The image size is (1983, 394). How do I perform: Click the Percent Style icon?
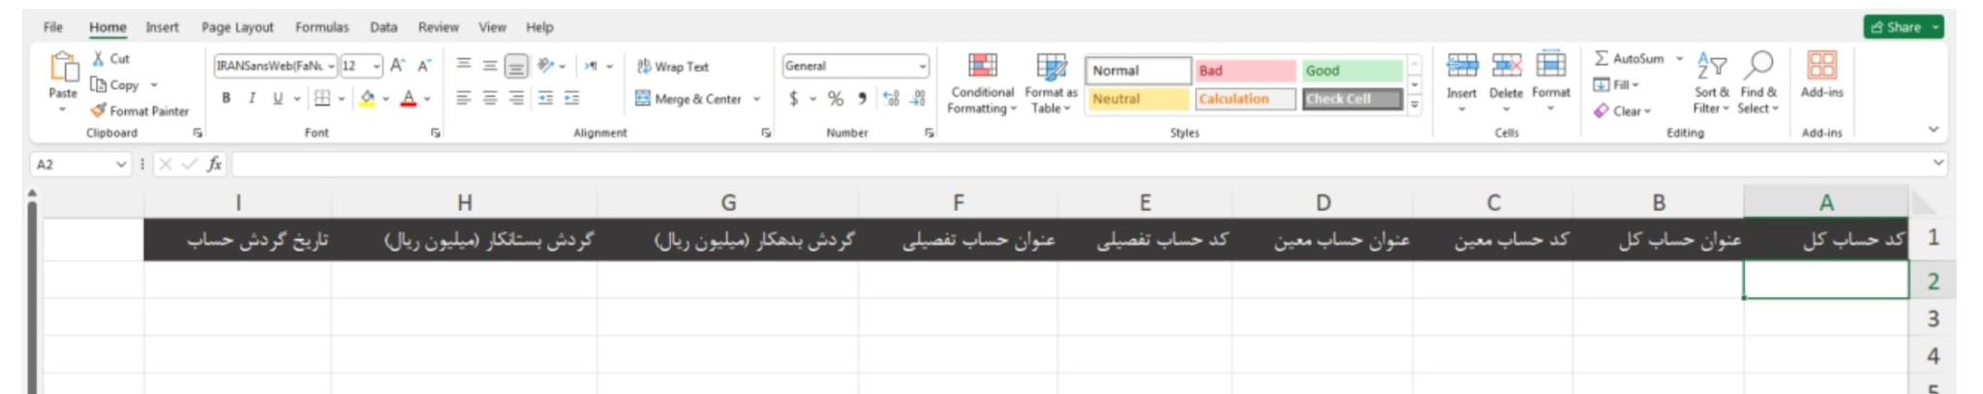tap(836, 99)
